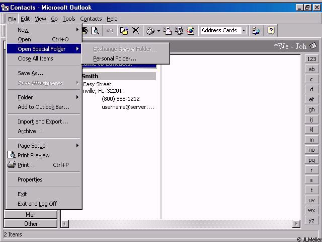Click the Explore Web Page globe icon
This screenshot has width=322, height=242.
[x=190, y=31]
